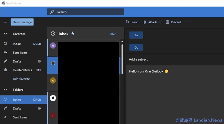
Task: Collapse the Favorites section
Action: pyautogui.click(x=5, y=34)
